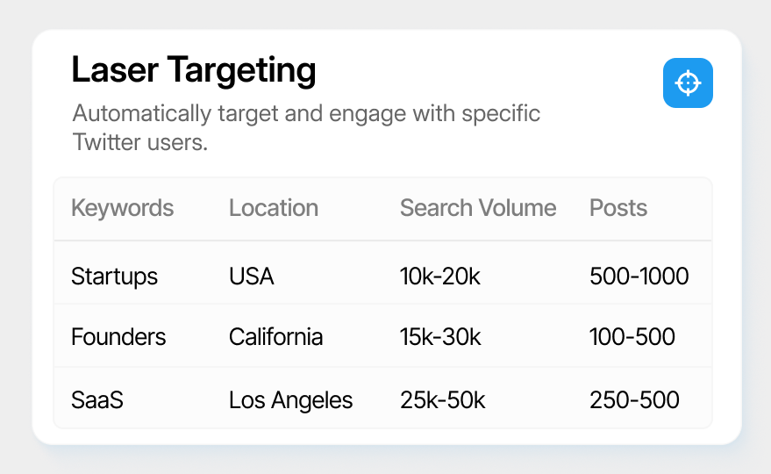The image size is (771, 474).
Task: Click the Search Volume column header
Action: tap(478, 208)
